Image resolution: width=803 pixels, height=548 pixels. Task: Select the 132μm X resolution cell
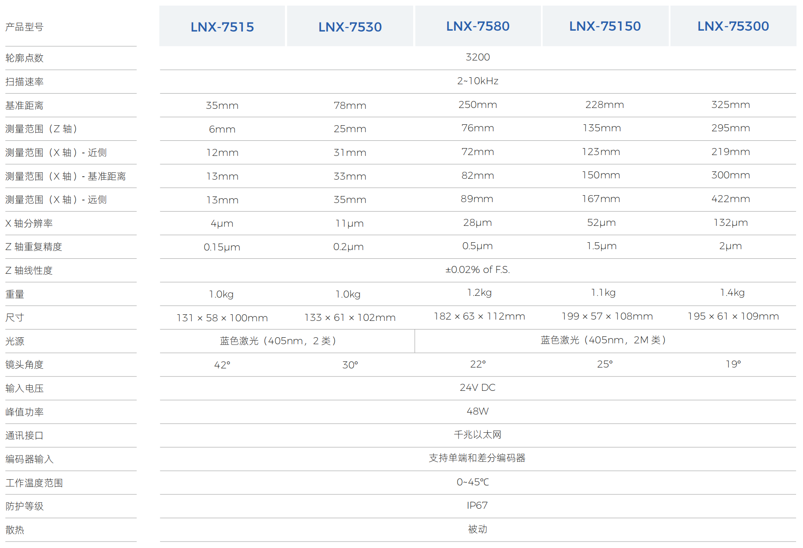(730, 223)
